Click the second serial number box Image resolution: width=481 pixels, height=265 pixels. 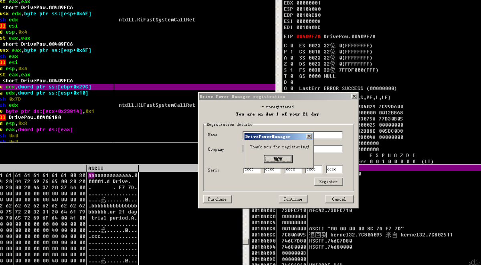click(x=273, y=169)
